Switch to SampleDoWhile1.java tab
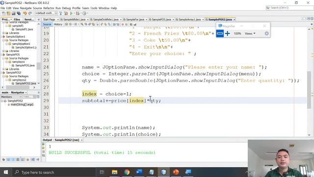Image resolution: width=314 pixels, height=177 pixels. pyautogui.click(x=105, y=20)
